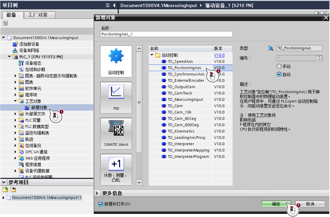Click the project tree toolbar grid icon
Screen dimensions: 330x217
pyautogui.click(x=5, y=23)
